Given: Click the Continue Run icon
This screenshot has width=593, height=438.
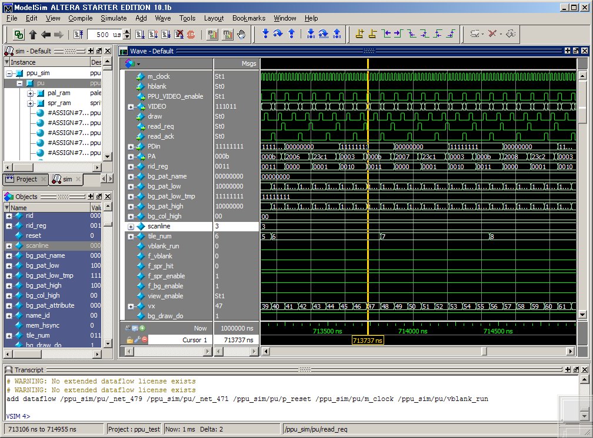Looking at the screenshot, I should 153,35.
